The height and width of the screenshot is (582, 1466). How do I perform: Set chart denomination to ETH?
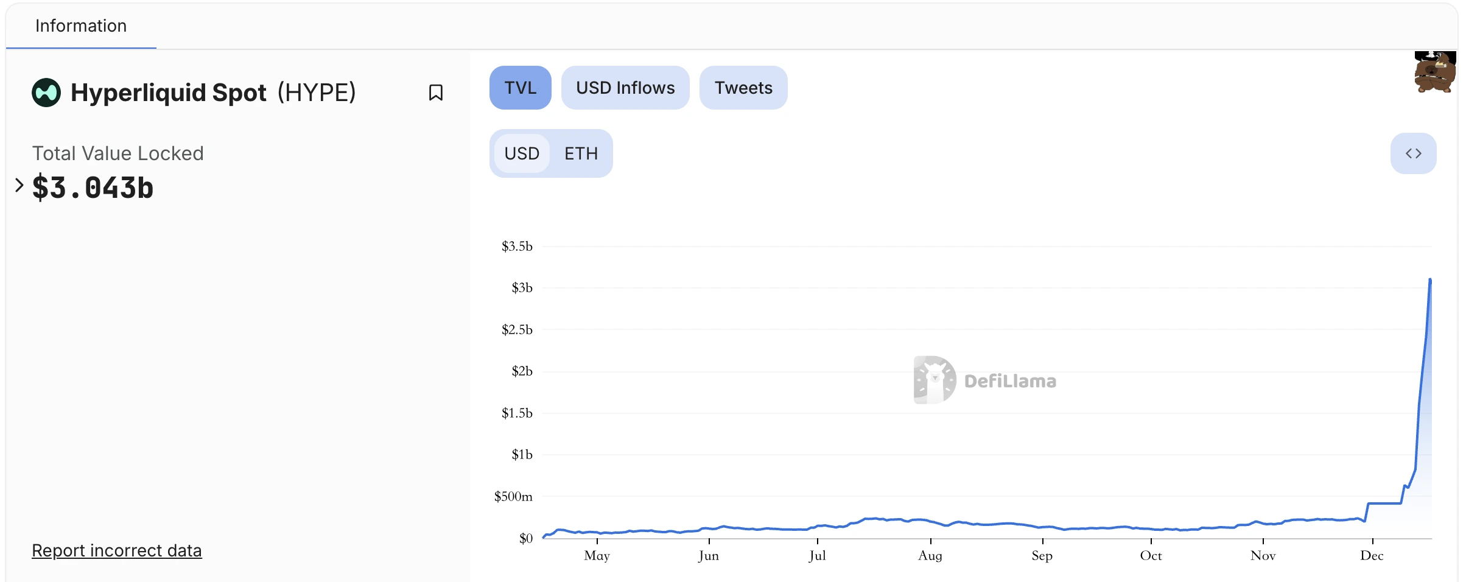point(581,153)
